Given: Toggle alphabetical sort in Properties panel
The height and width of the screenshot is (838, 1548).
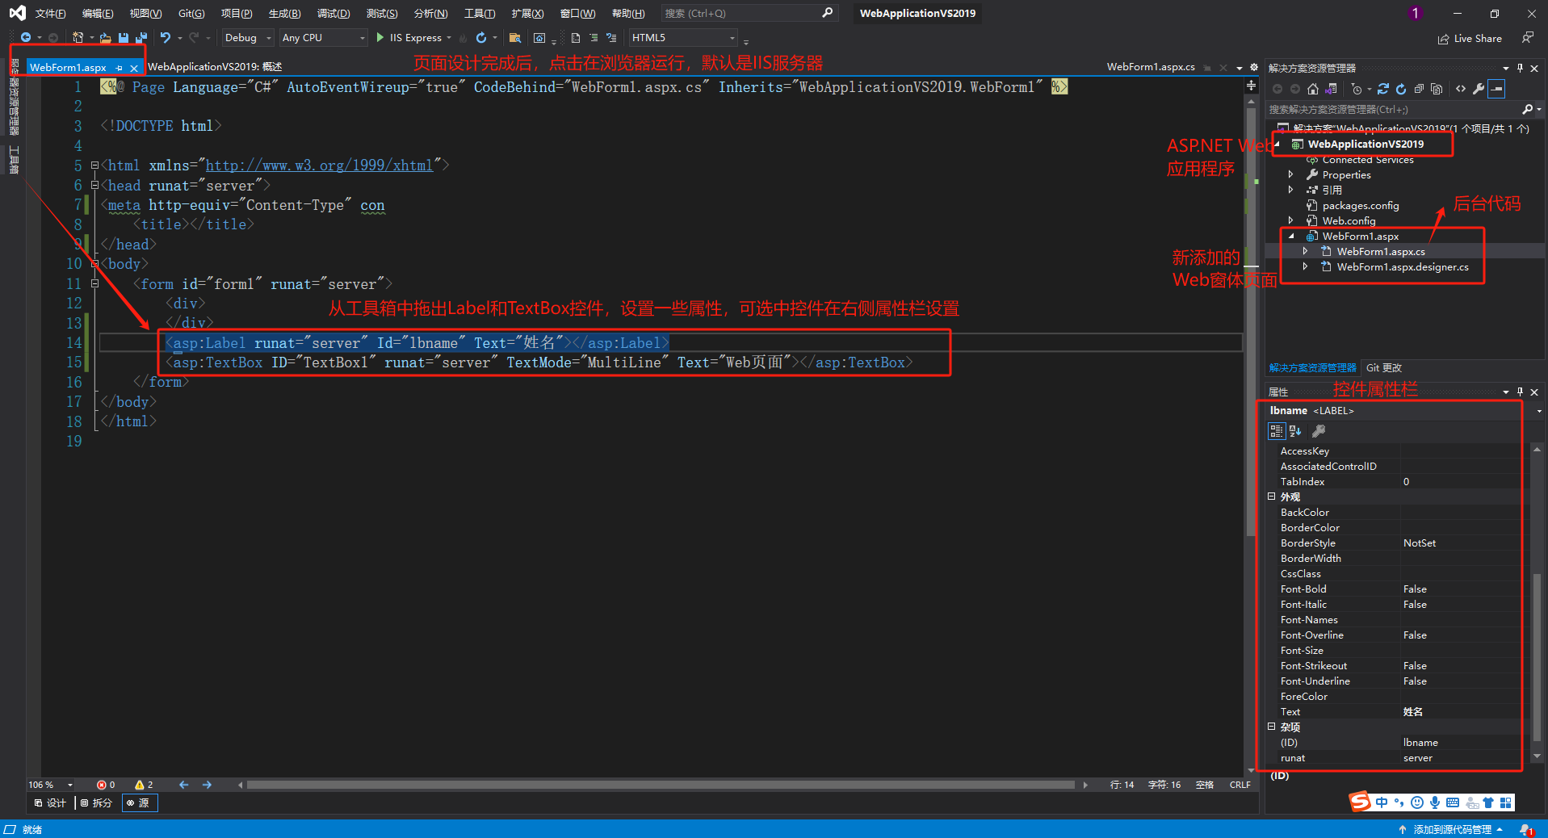Looking at the screenshot, I should click(x=1295, y=431).
